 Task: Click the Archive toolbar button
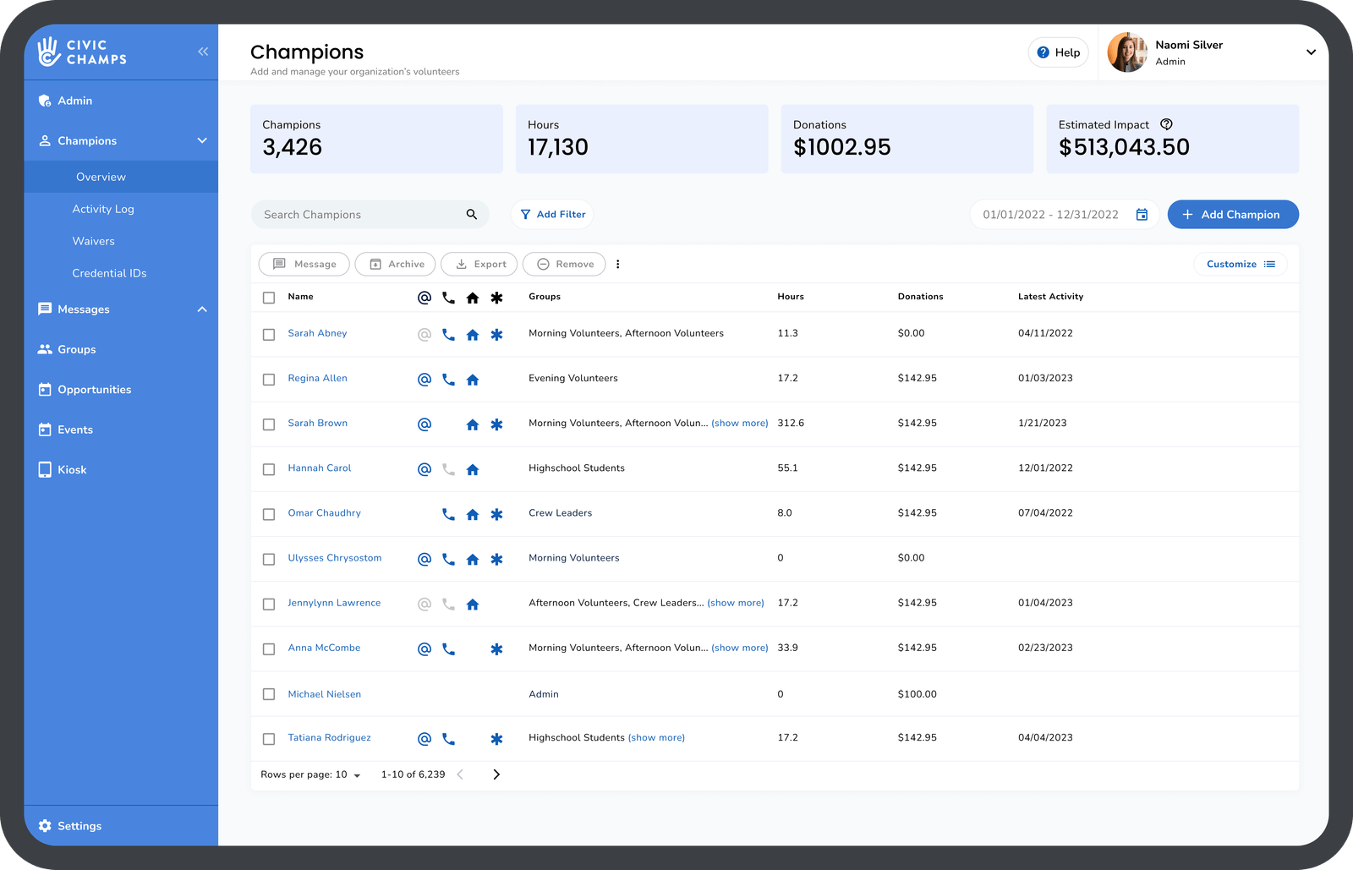396,264
